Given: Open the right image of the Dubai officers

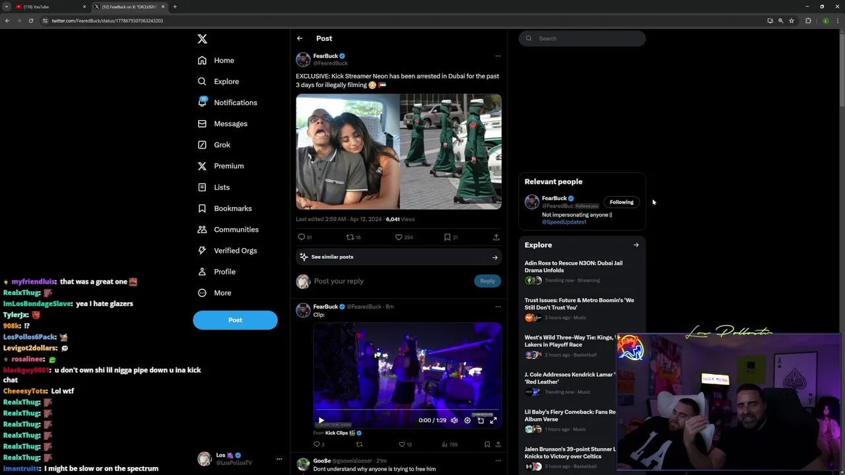Looking at the screenshot, I should pos(450,152).
